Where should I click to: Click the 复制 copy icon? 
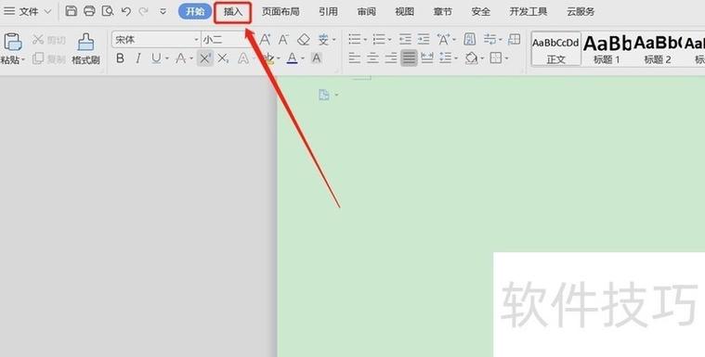[38, 57]
